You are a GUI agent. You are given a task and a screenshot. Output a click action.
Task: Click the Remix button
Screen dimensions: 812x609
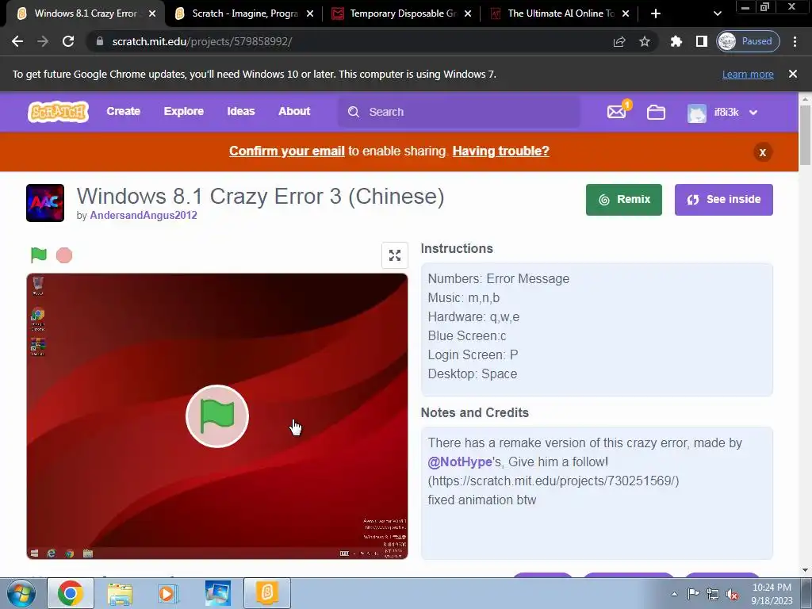pyautogui.click(x=624, y=200)
